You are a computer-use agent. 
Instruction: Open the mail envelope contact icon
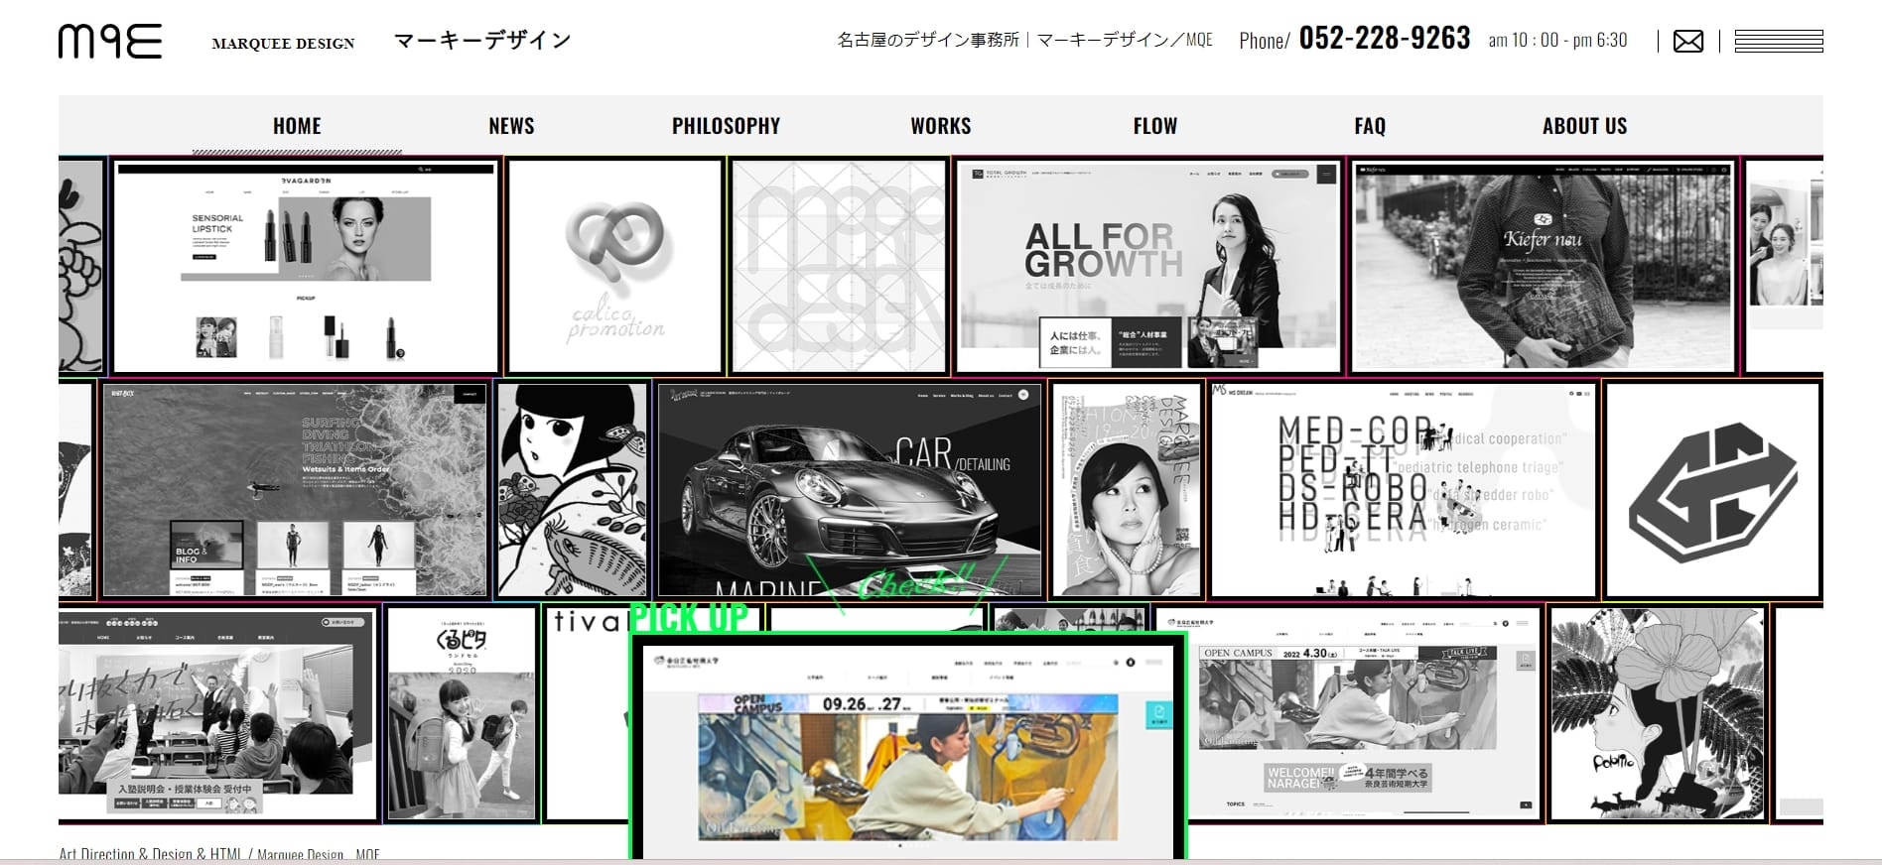tap(1688, 42)
